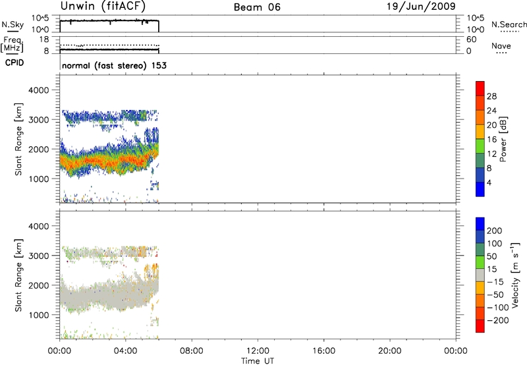527x365 pixels.
Task: Click the '3000' tick on the velocity panel
Action: point(39,256)
